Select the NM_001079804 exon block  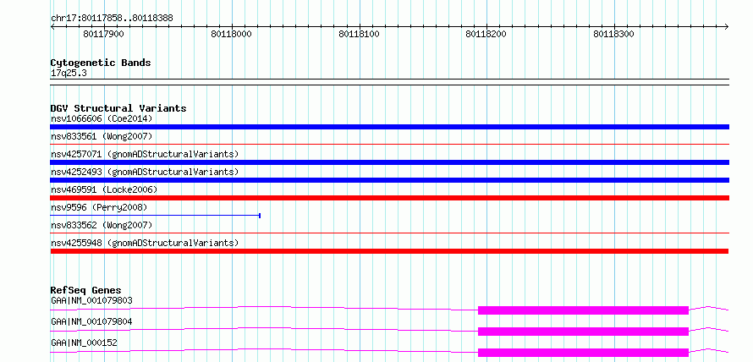click(x=584, y=332)
